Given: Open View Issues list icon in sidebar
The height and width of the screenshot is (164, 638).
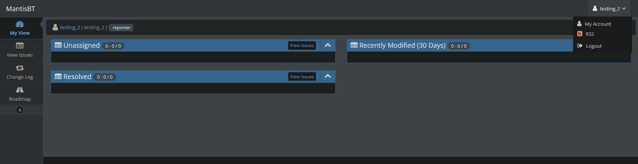Looking at the screenshot, I should coord(20,46).
